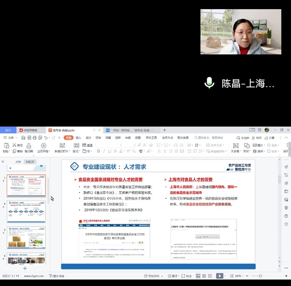Click the slideshow play button in status bar

click(x=219, y=276)
